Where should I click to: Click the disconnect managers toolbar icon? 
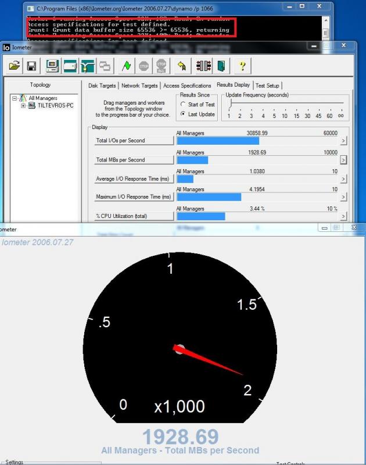click(x=203, y=66)
